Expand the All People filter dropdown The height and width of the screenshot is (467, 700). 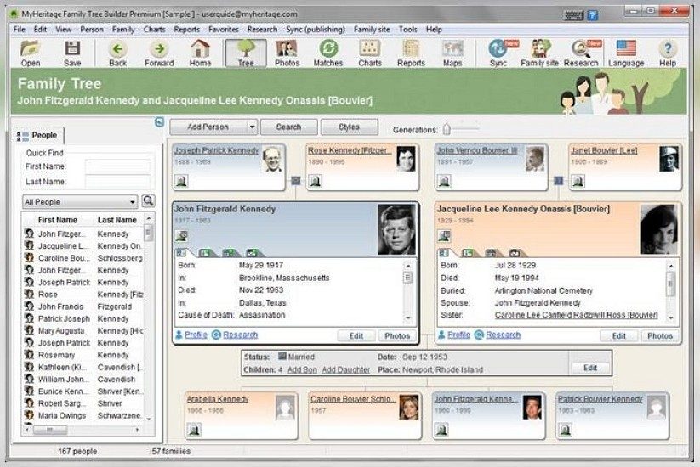132,202
